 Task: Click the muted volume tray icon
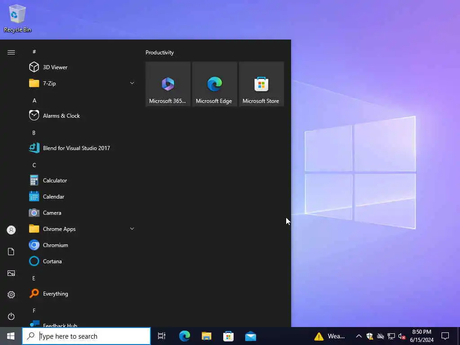click(x=402, y=336)
